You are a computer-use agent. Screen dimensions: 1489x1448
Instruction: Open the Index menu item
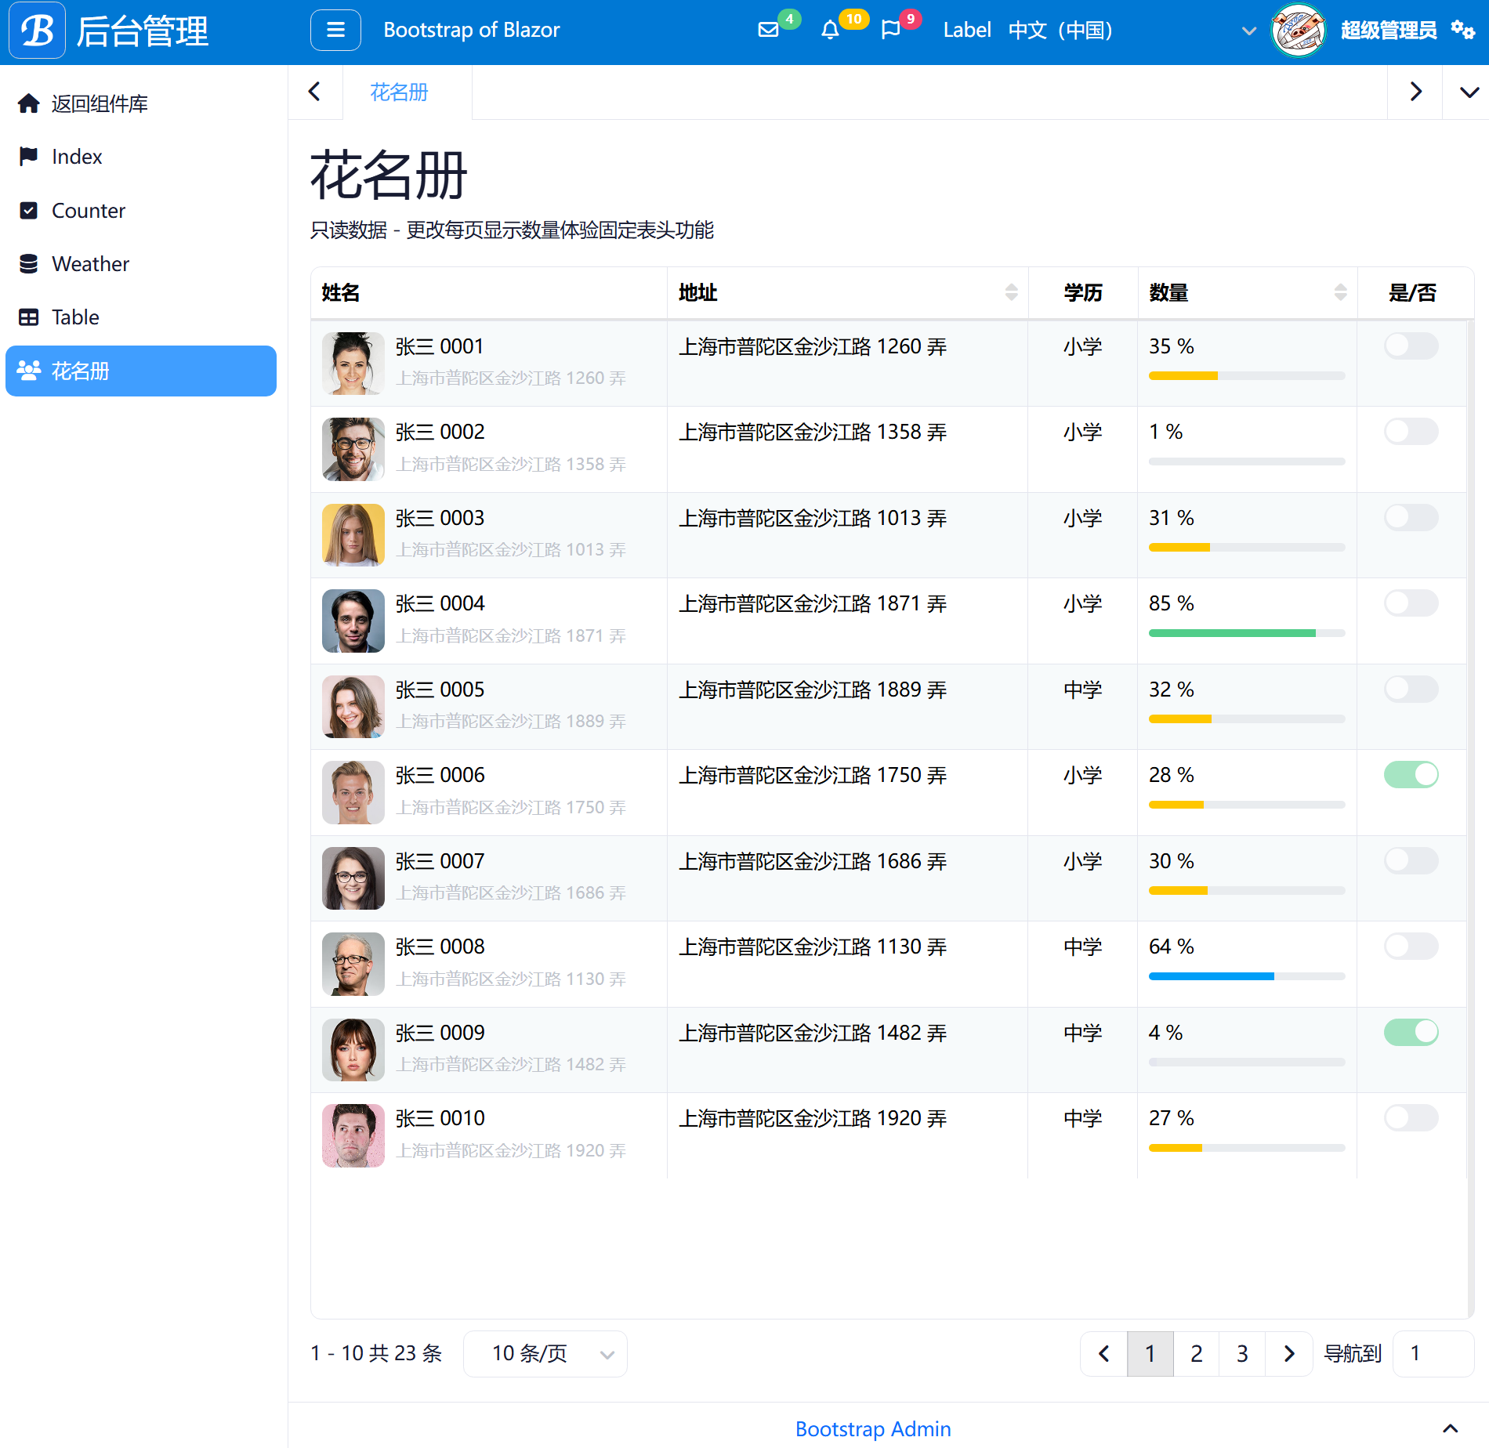[141, 157]
